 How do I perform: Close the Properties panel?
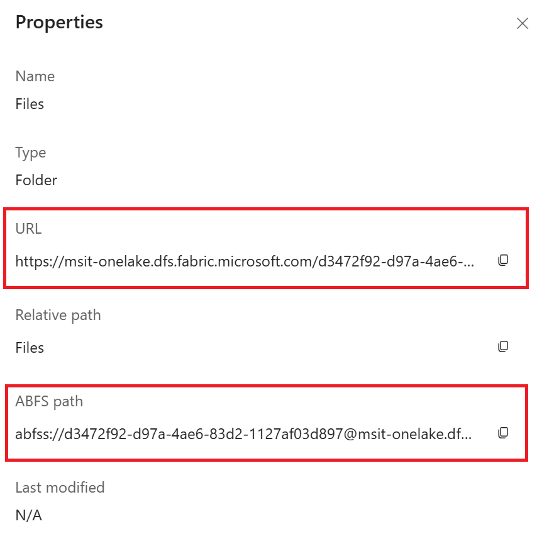coord(522,23)
